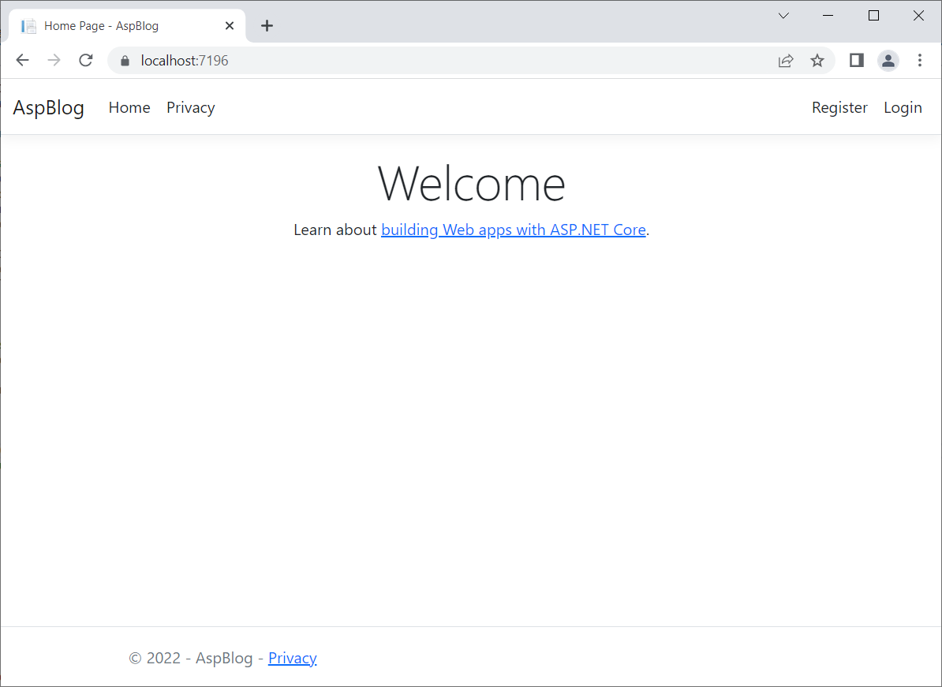Open the three-dot browser menu
The image size is (942, 687).
pyautogui.click(x=920, y=60)
